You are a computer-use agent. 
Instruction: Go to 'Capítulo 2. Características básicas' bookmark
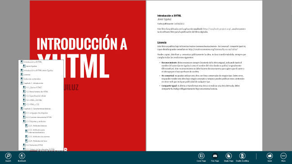35,108
